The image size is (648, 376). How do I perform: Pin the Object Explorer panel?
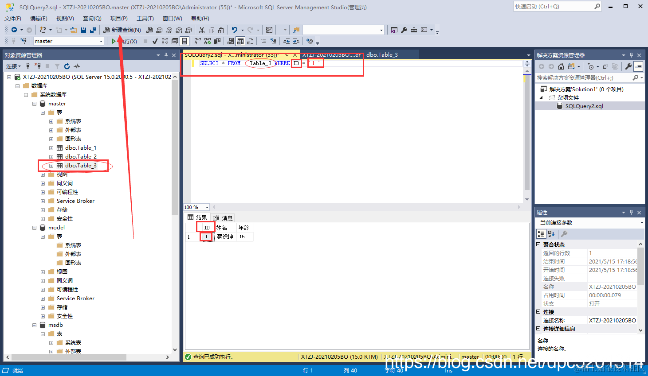pos(166,55)
